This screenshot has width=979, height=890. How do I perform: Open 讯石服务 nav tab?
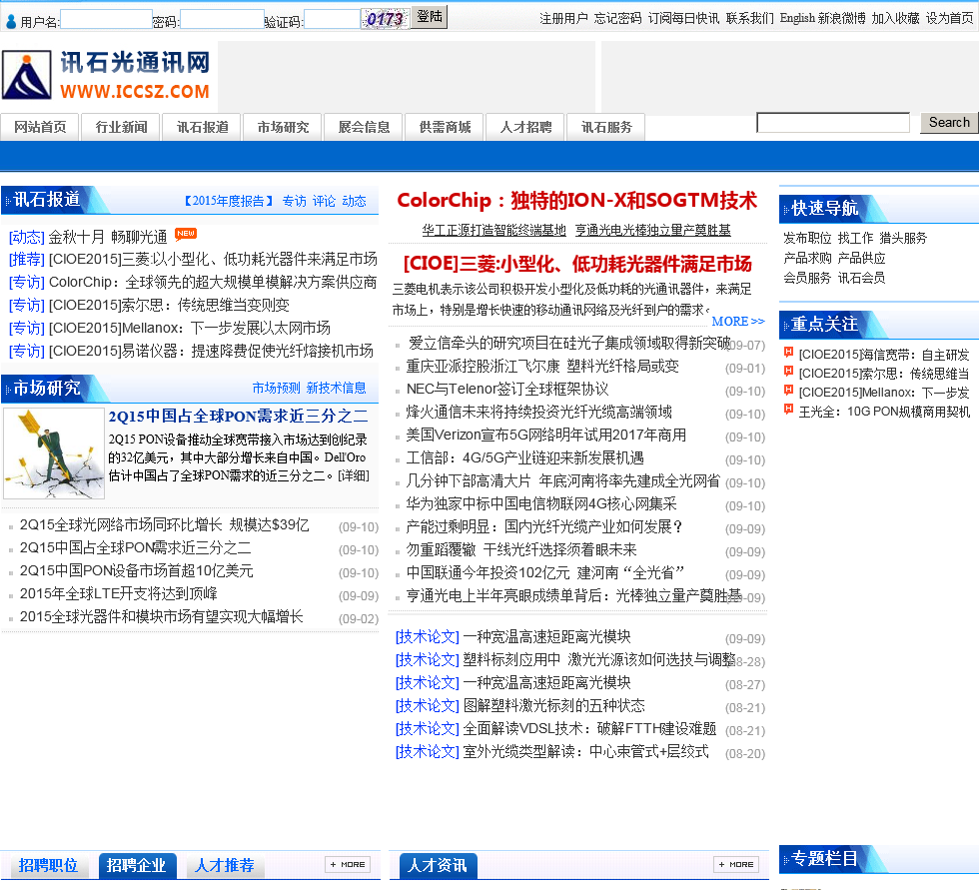tap(606, 127)
